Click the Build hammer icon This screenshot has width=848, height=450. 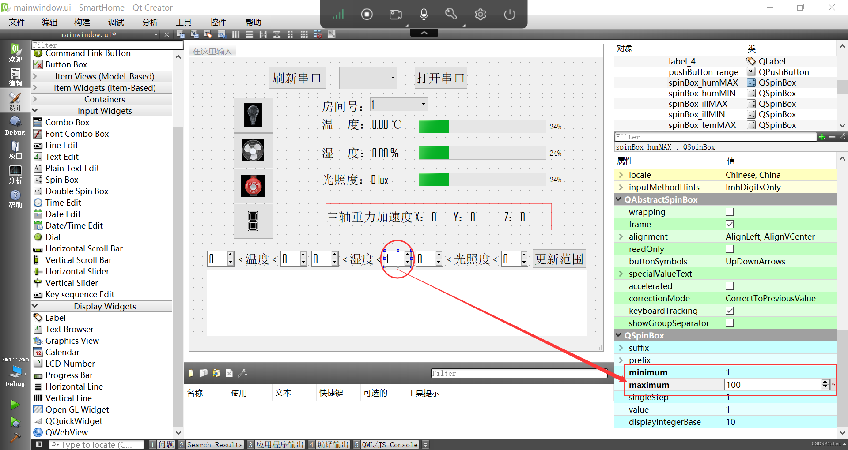click(x=15, y=437)
